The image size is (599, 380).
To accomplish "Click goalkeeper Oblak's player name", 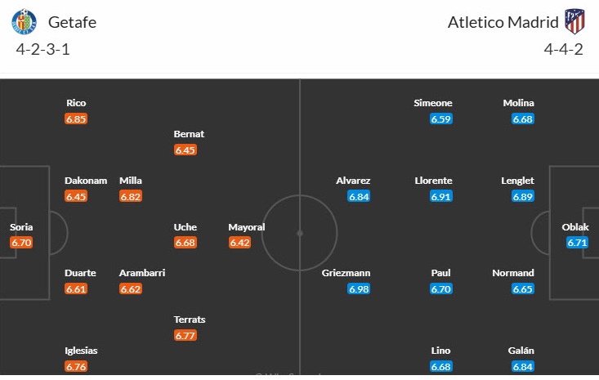I will click(x=575, y=227).
